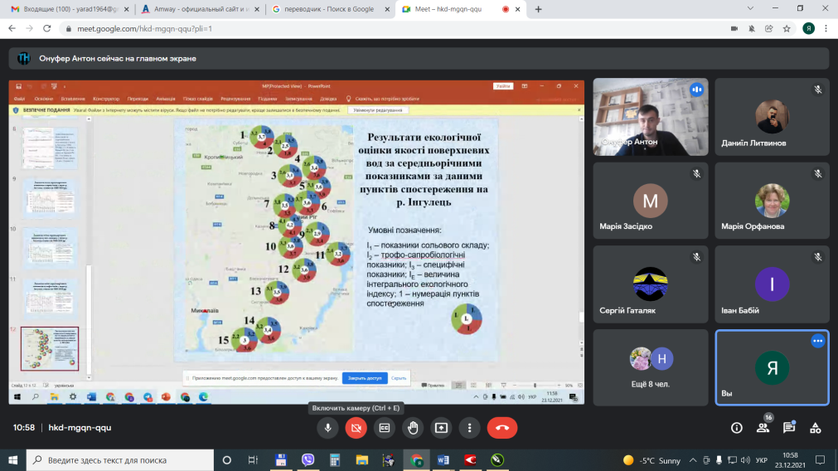Click the Скрыть link in sharing bar

tap(399, 378)
